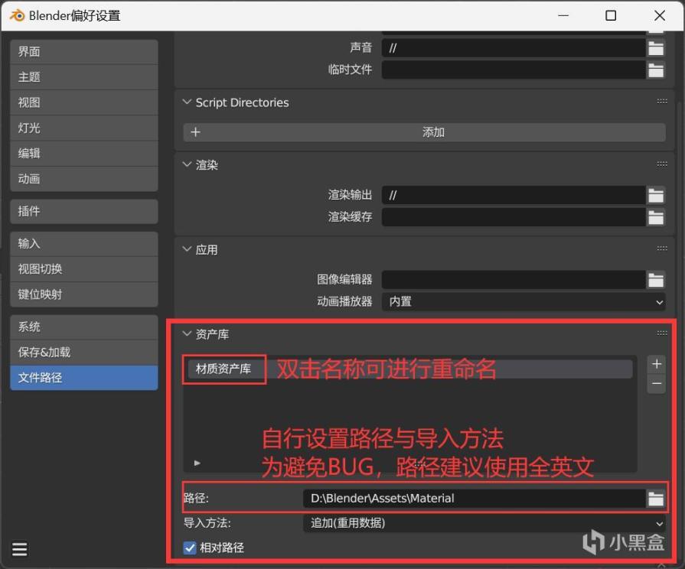685x569 pixels.
Task: Switch to the 灯光 preferences tab
Action: pyautogui.click(x=84, y=128)
